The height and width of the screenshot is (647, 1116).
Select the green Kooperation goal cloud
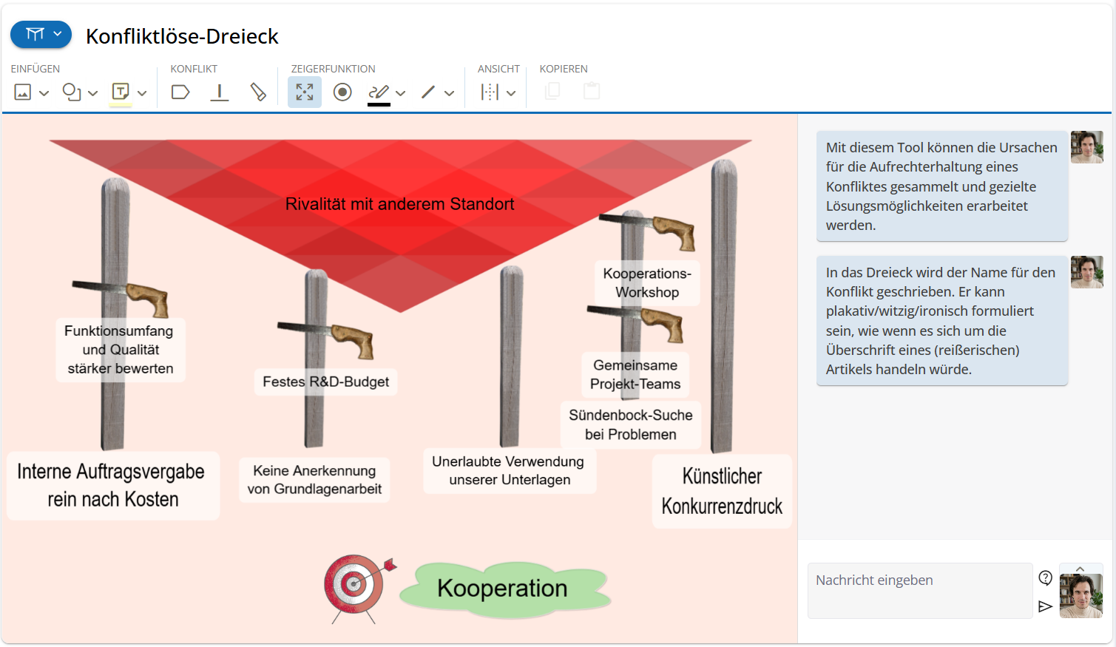504,589
